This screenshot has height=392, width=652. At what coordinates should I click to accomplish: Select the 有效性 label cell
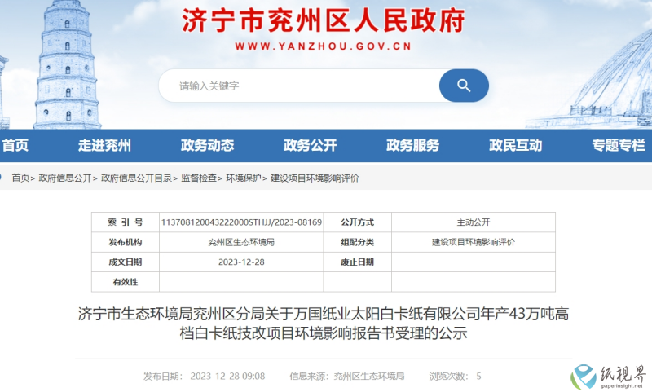coord(126,282)
